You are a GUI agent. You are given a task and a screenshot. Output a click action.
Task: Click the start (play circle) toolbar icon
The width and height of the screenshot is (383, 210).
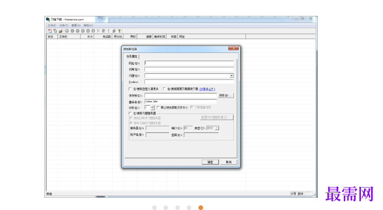67,31
